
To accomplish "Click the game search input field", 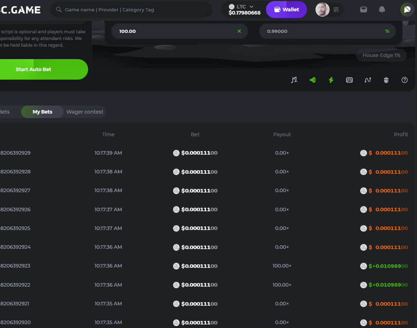I will pyautogui.click(x=134, y=10).
